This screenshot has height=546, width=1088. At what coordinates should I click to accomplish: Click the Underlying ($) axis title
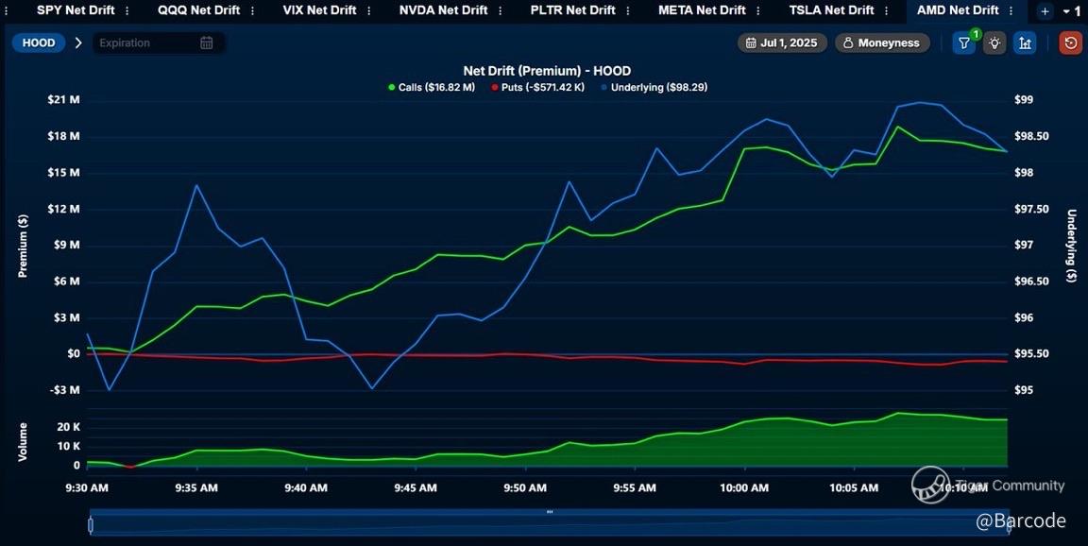[1071, 246]
